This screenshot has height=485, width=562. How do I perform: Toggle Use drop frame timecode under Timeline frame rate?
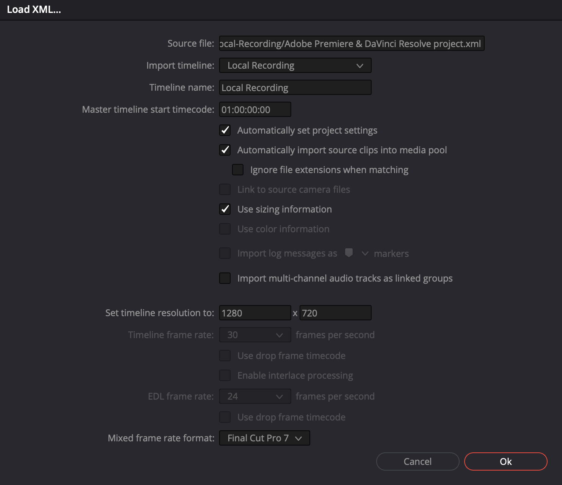[225, 356]
